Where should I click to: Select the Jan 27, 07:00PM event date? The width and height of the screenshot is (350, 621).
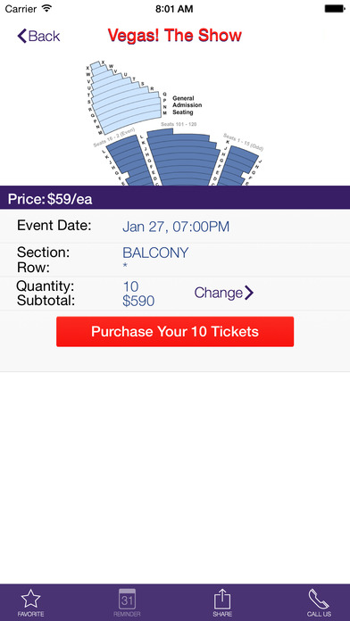coord(176,227)
